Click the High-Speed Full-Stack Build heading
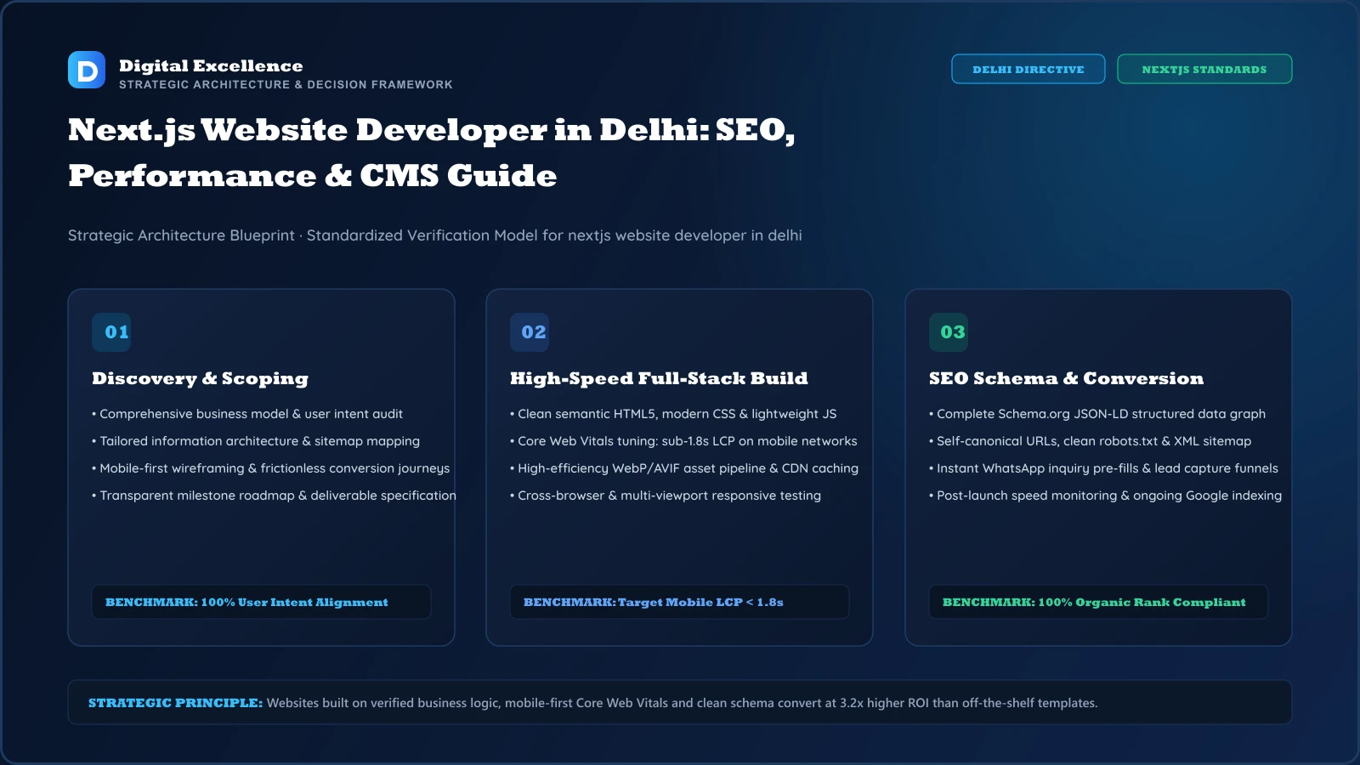The width and height of the screenshot is (1360, 765). click(659, 379)
